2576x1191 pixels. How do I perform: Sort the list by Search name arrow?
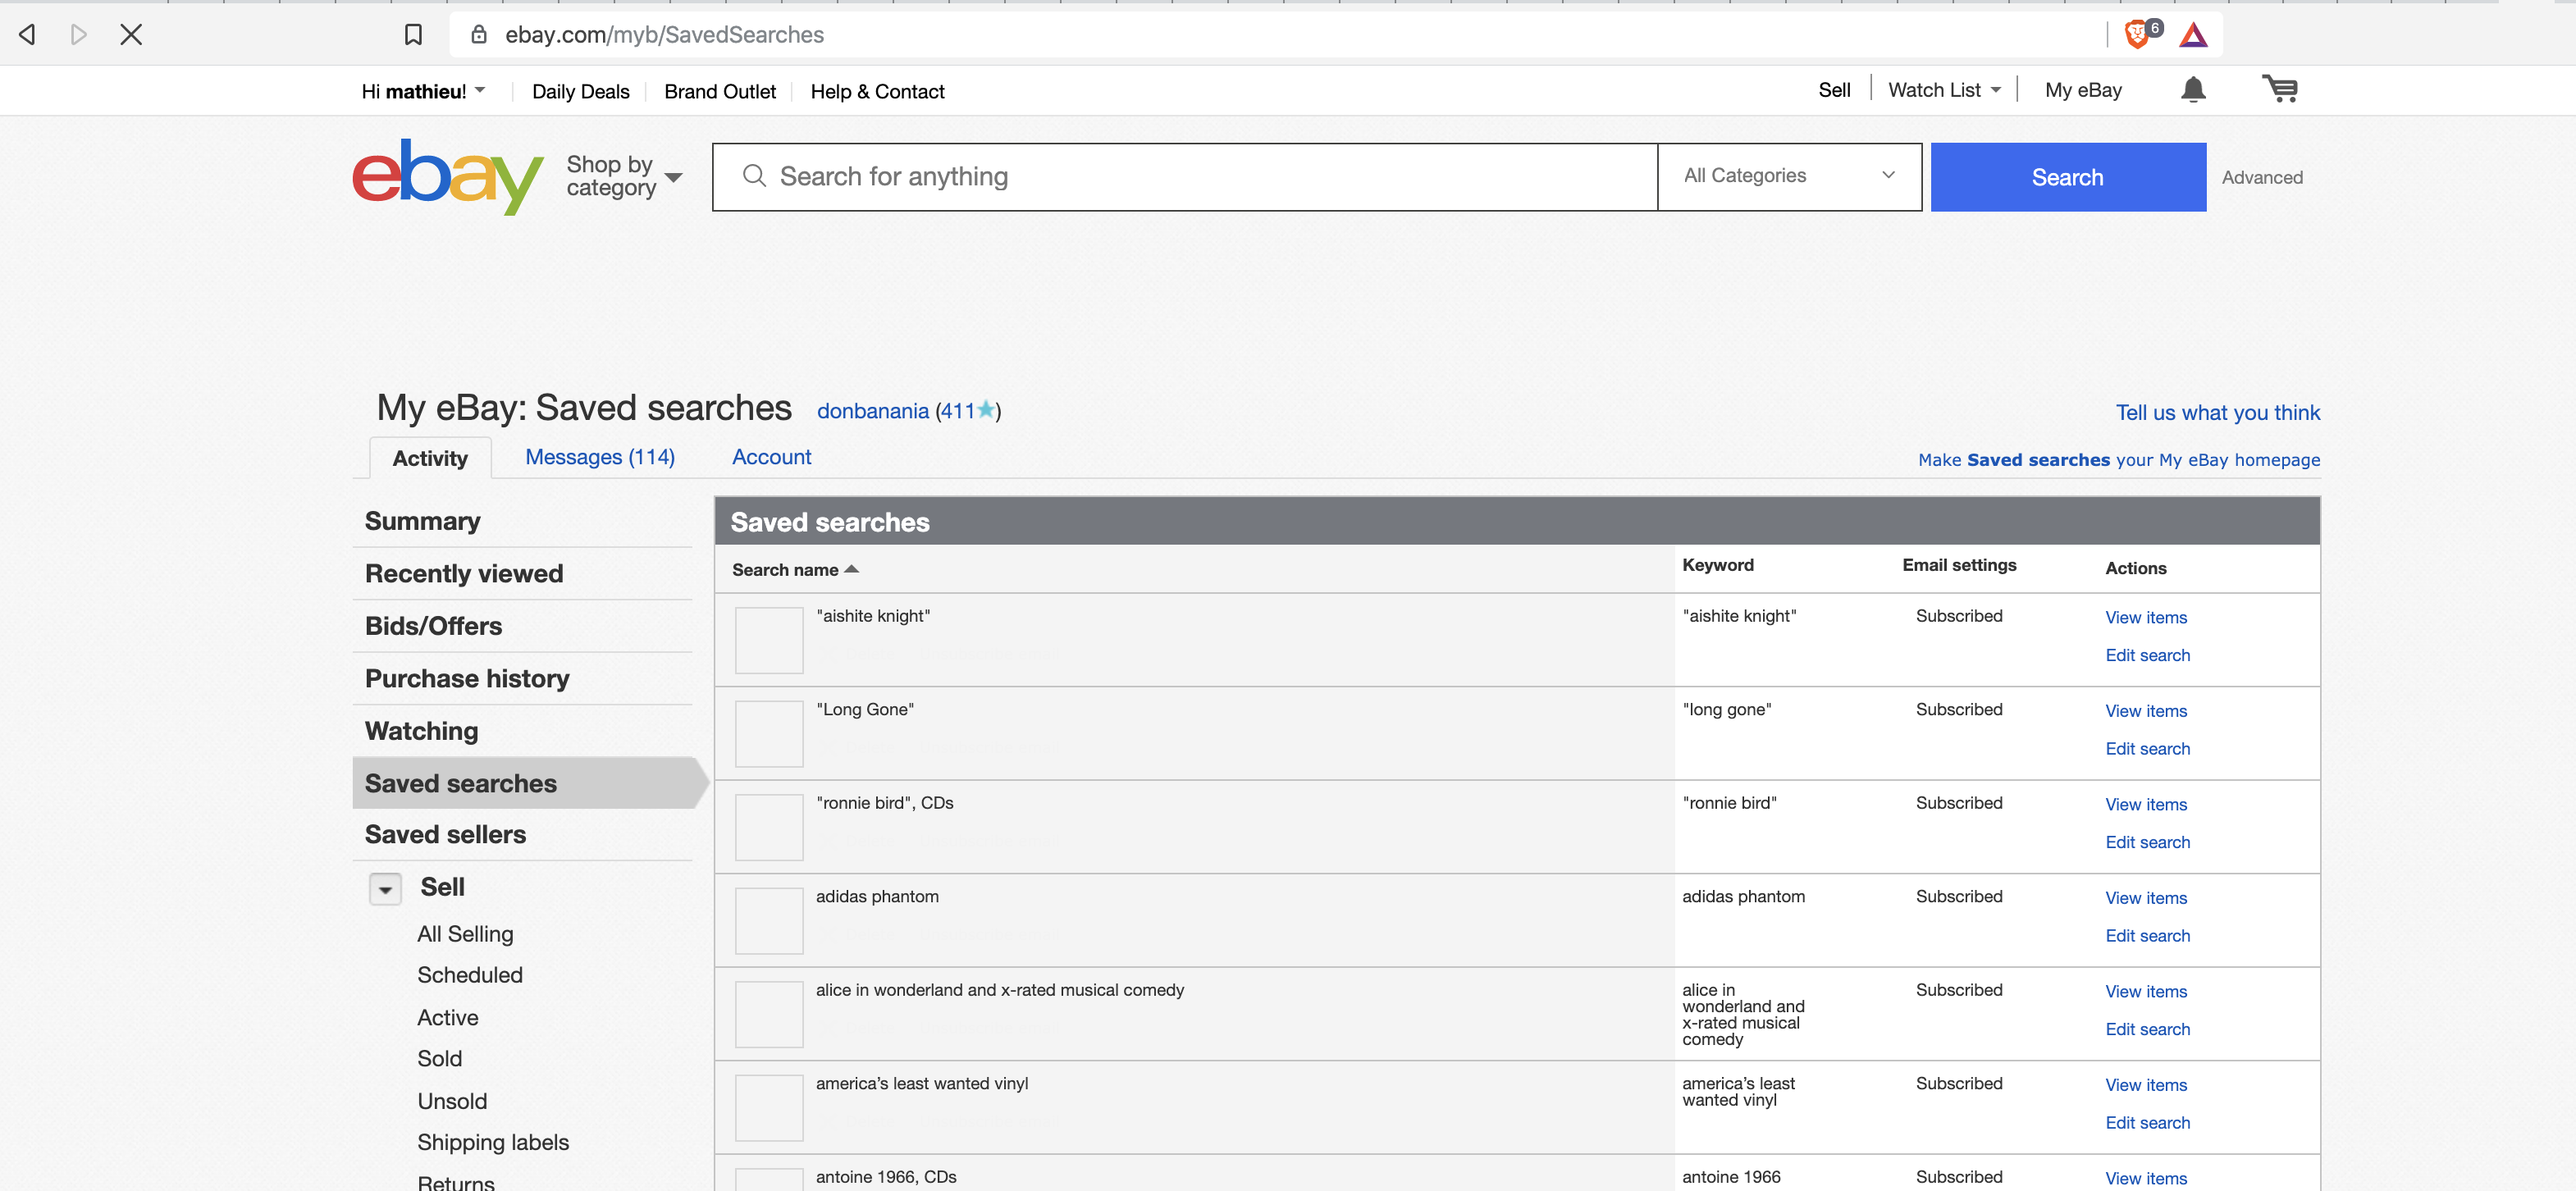[852, 569]
